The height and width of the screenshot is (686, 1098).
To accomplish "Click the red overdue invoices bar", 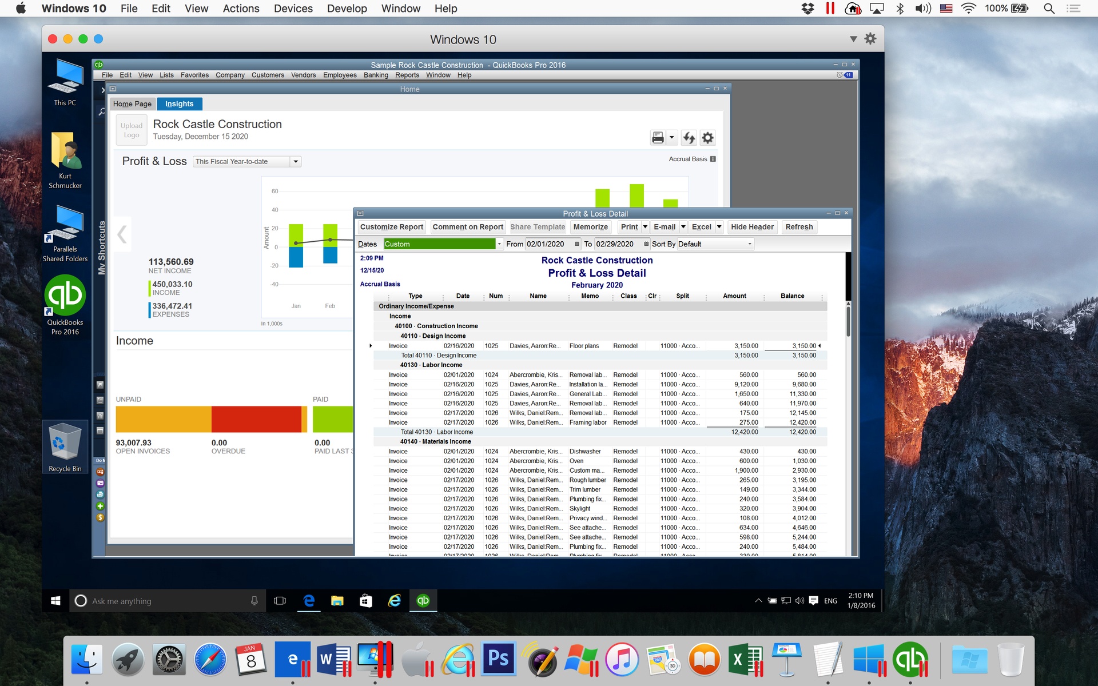I will [x=256, y=419].
